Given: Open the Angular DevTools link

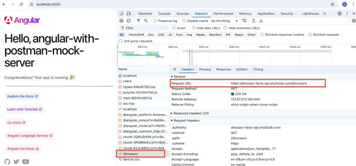Looking at the screenshot, I should coord(23,149).
